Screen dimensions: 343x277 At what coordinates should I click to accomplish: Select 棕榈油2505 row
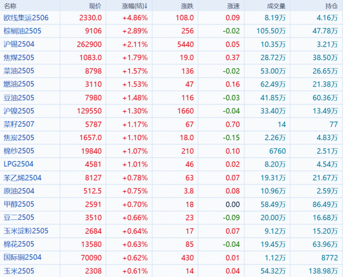(22, 31)
